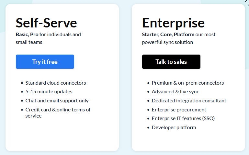Click Advanced & live sync item
This screenshot has width=249, height=155.
(175, 92)
